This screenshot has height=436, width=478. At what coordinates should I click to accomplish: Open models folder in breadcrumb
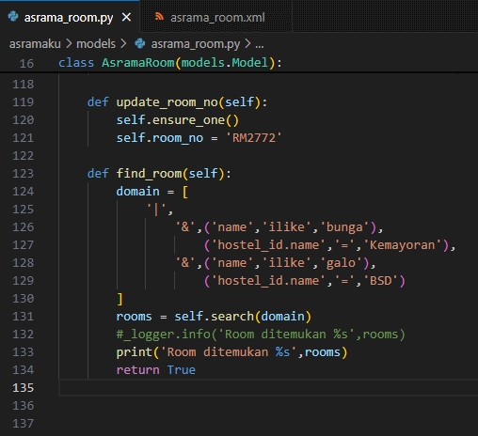(96, 44)
